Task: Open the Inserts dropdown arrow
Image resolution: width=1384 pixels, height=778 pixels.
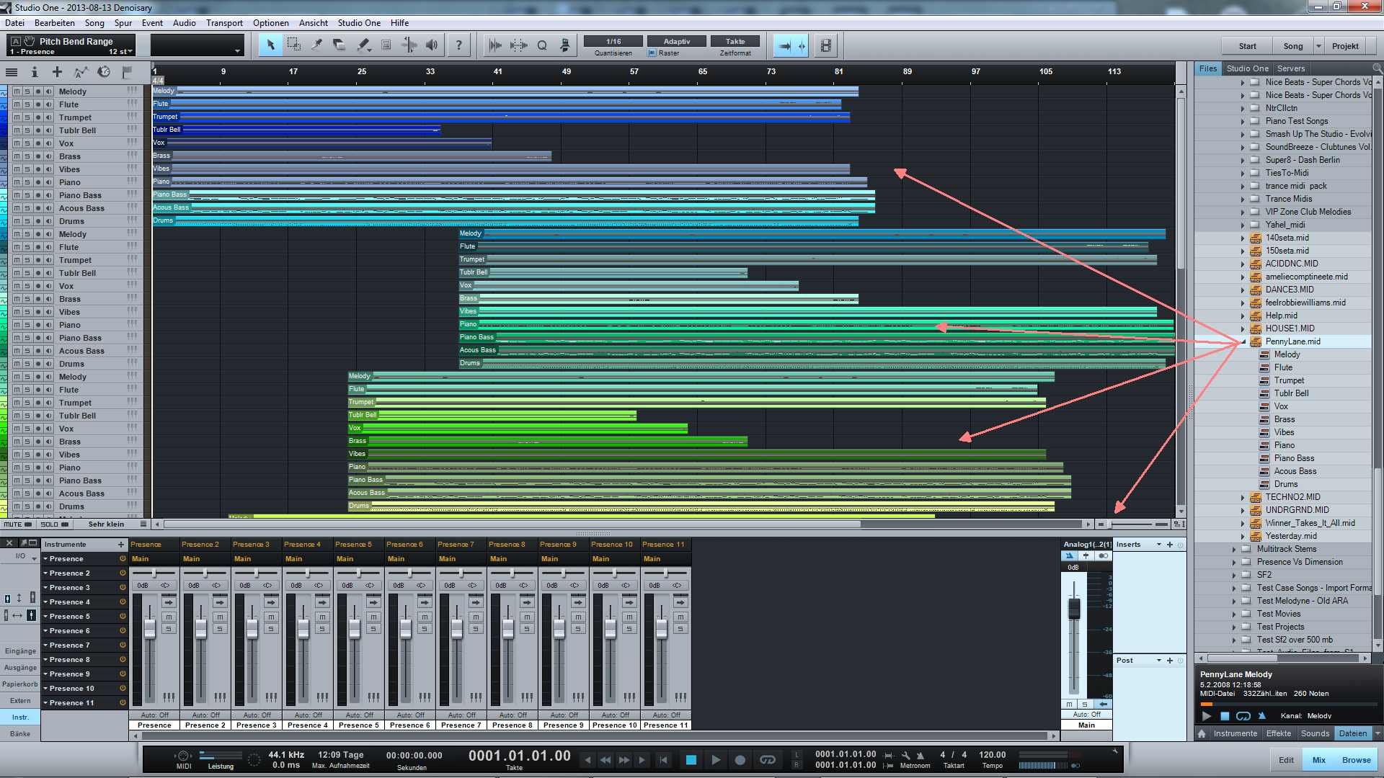Action: pyautogui.click(x=1159, y=545)
